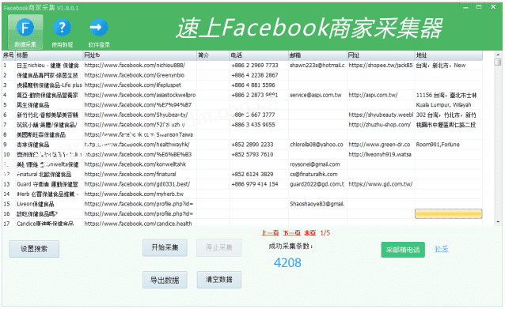The image size is (505, 309).
Task: Export data with 导出数据 button
Action: (x=165, y=280)
